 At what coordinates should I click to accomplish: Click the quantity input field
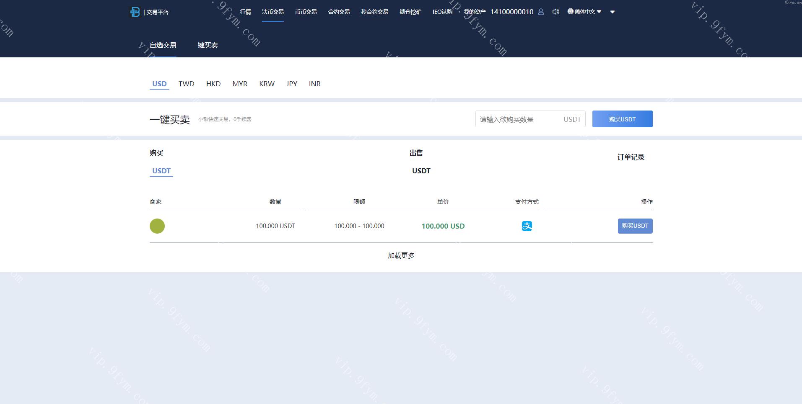click(518, 119)
